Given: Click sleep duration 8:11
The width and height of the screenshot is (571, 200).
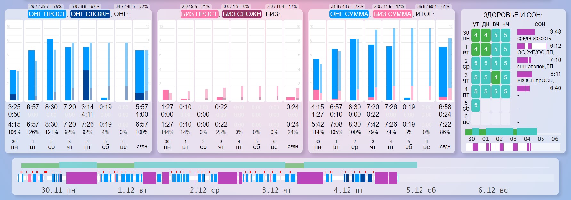Looking at the screenshot, I should (x=555, y=74).
